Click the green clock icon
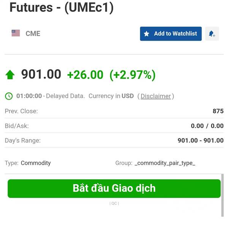This screenshot has width=228, height=228. [9, 96]
